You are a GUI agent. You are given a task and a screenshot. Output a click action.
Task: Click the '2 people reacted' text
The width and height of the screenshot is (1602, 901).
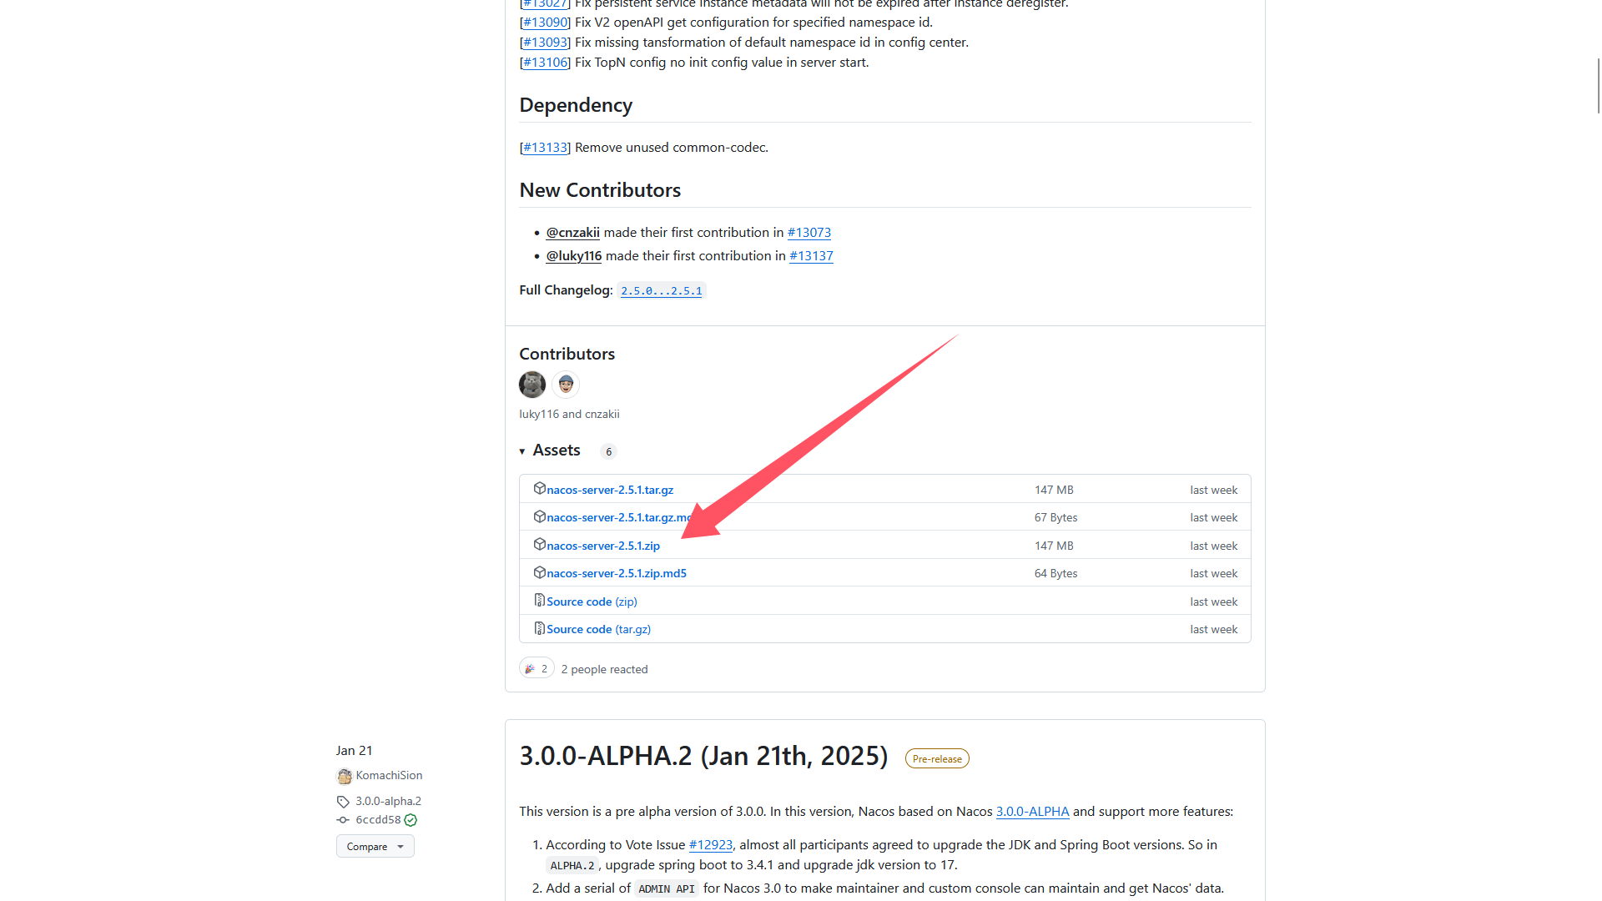[x=604, y=669]
